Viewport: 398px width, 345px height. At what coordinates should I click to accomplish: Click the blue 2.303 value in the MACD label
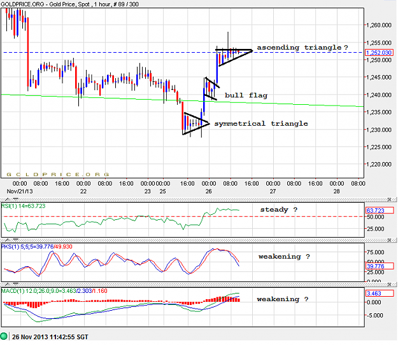pos(85,291)
